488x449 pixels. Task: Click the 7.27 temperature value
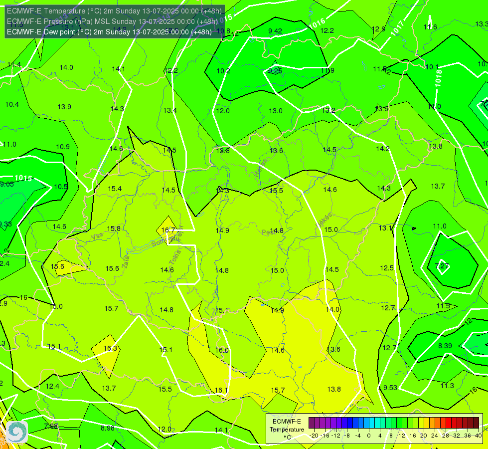click(x=442, y=266)
